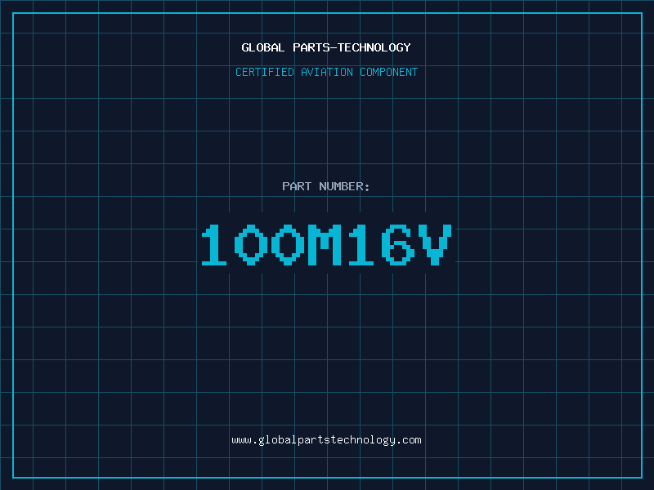Screen dimensions: 654x490
Task: Click the GLOBAL PARTS-TECHNOLOGY heading
Action: pyautogui.click(x=326, y=47)
